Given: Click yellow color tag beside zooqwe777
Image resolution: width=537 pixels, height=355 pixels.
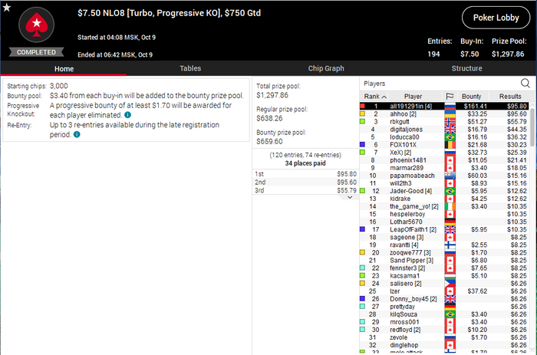Looking at the screenshot, I should tap(362, 252).
